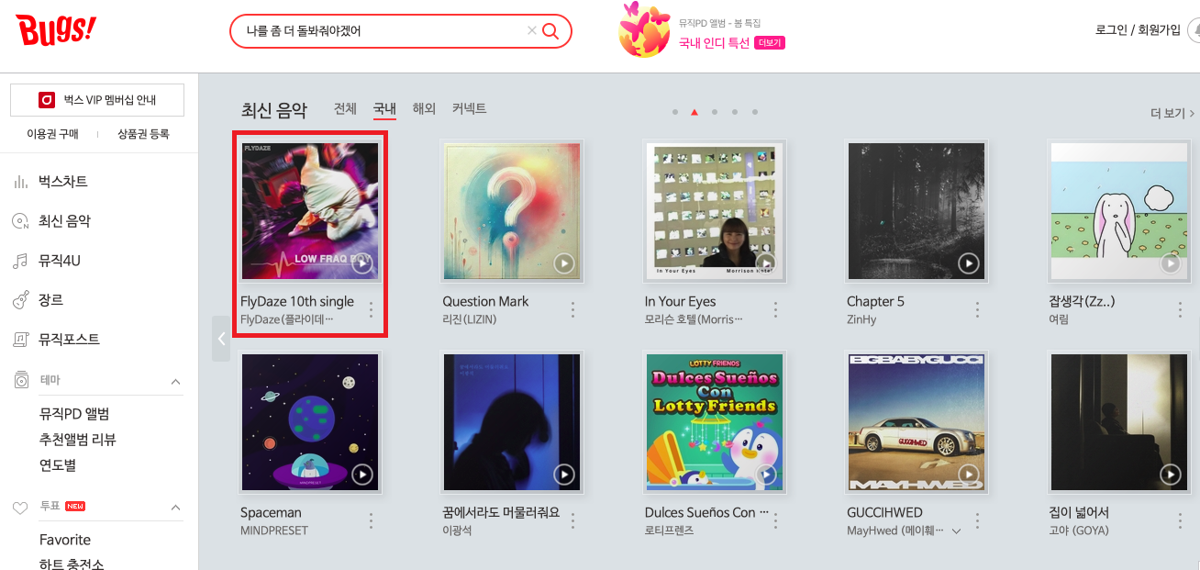
Task: Switch to the 전체 tab
Action: [x=345, y=108]
